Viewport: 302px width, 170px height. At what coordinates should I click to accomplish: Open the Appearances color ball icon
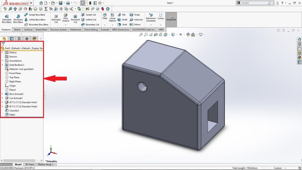coord(299,58)
